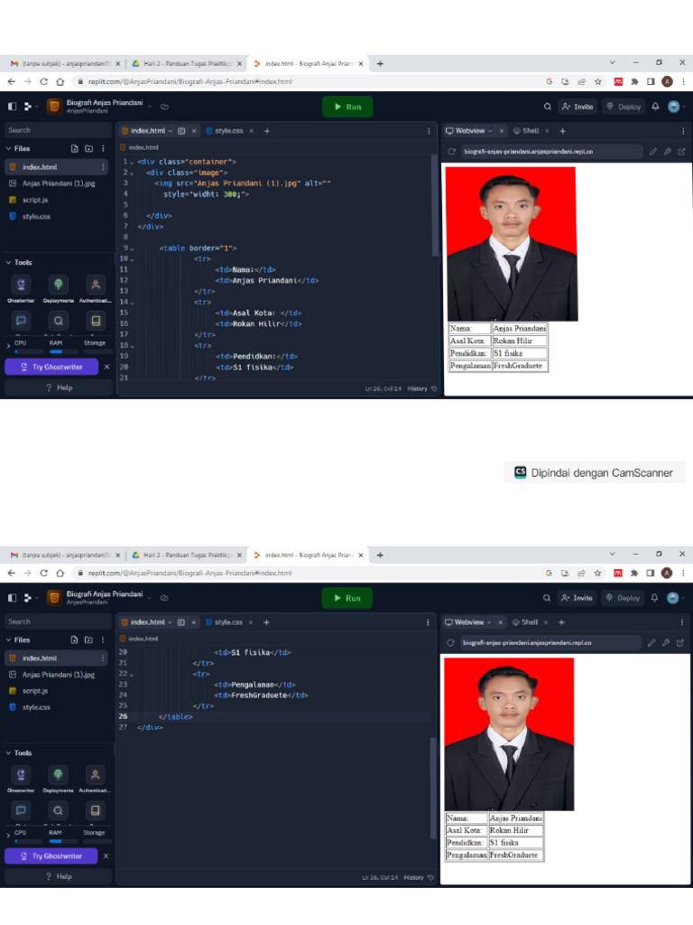Open the Webview tab dropdown arrow, upper screenshot

[x=490, y=131]
